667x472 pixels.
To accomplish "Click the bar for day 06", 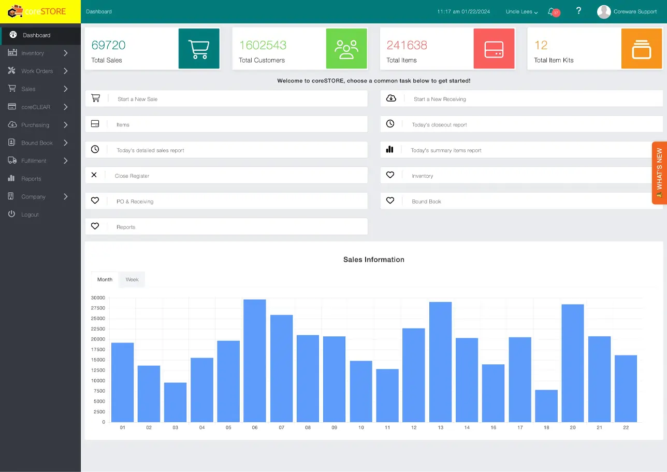I will click(255, 361).
